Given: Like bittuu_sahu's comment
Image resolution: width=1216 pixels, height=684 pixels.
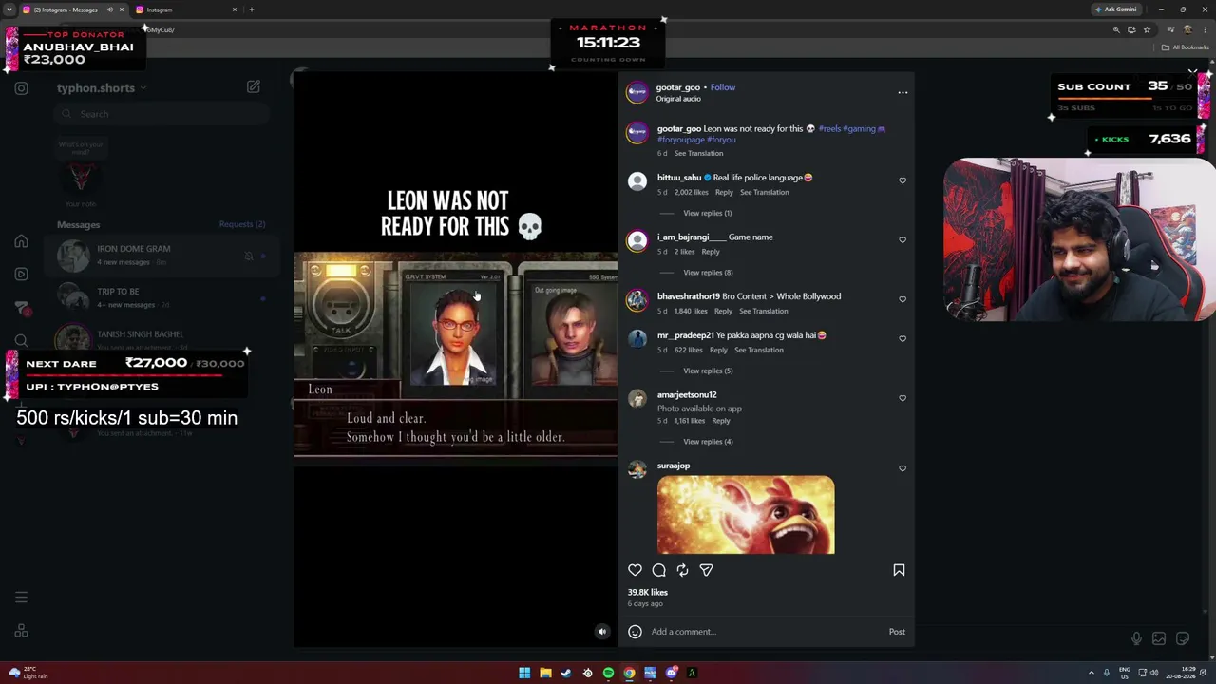Looking at the screenshot, I should 902,180.
